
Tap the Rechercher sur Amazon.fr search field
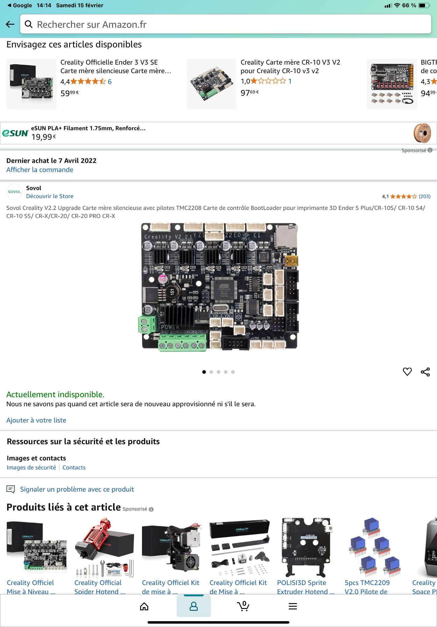(x=226, y=24)
